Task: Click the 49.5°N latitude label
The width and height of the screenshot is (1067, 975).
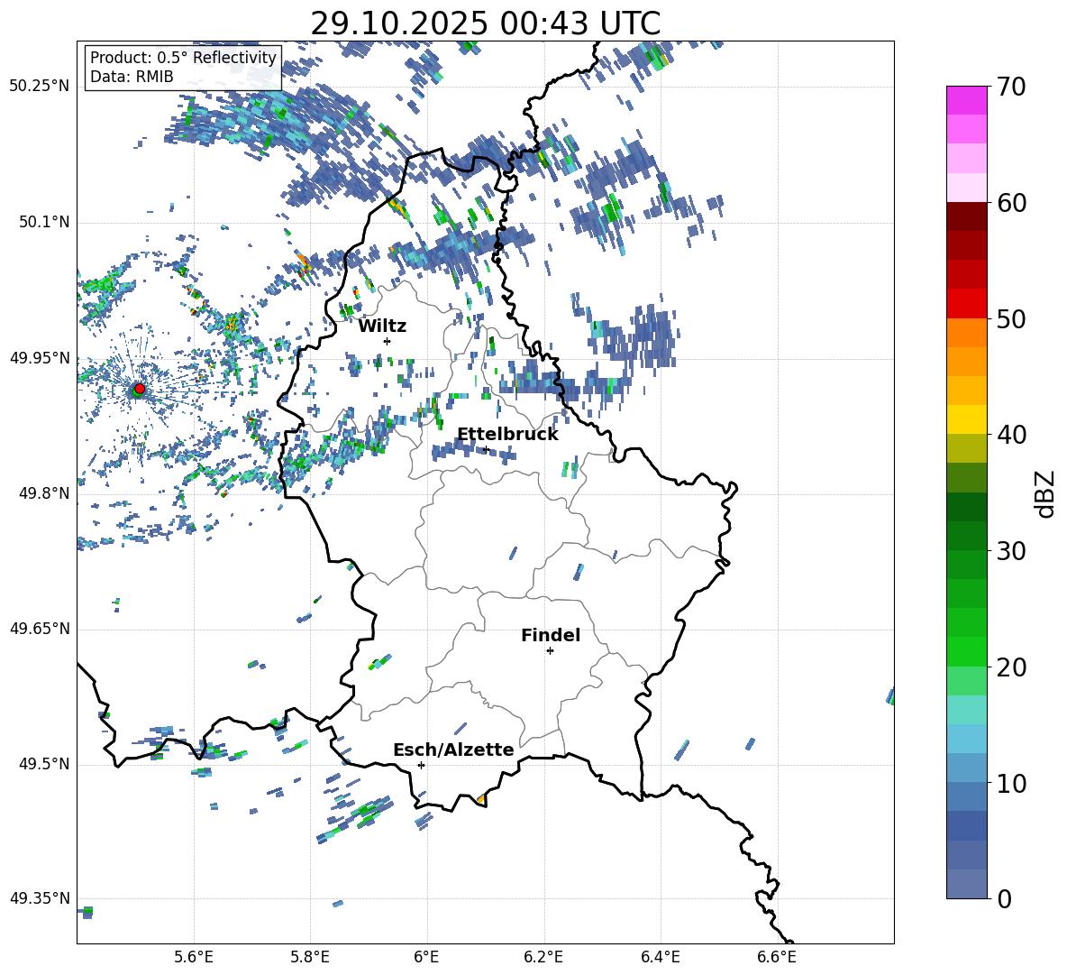Action: click(x=44, y=765)
